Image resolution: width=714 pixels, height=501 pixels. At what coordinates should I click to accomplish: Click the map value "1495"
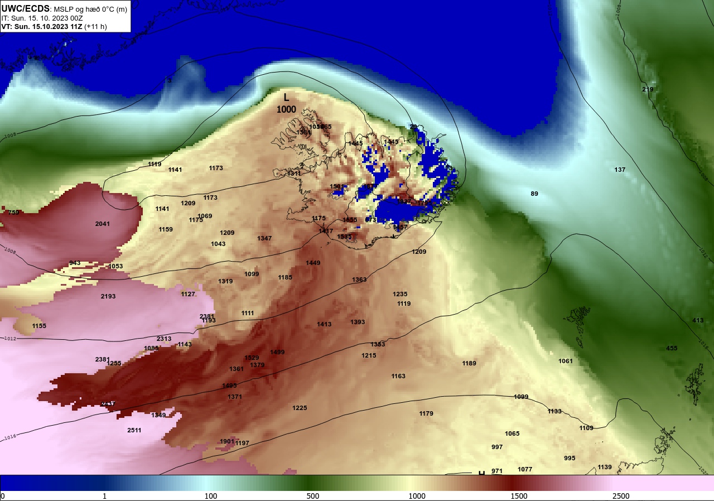[229, 386]
